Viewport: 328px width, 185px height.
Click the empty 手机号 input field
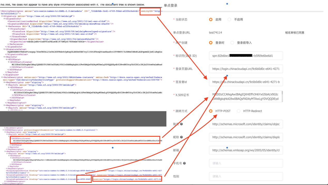[x=246, y=163]
